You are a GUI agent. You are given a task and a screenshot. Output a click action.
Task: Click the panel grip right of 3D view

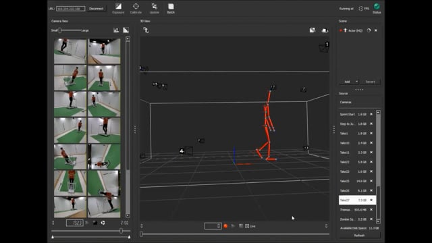[334, 130]
